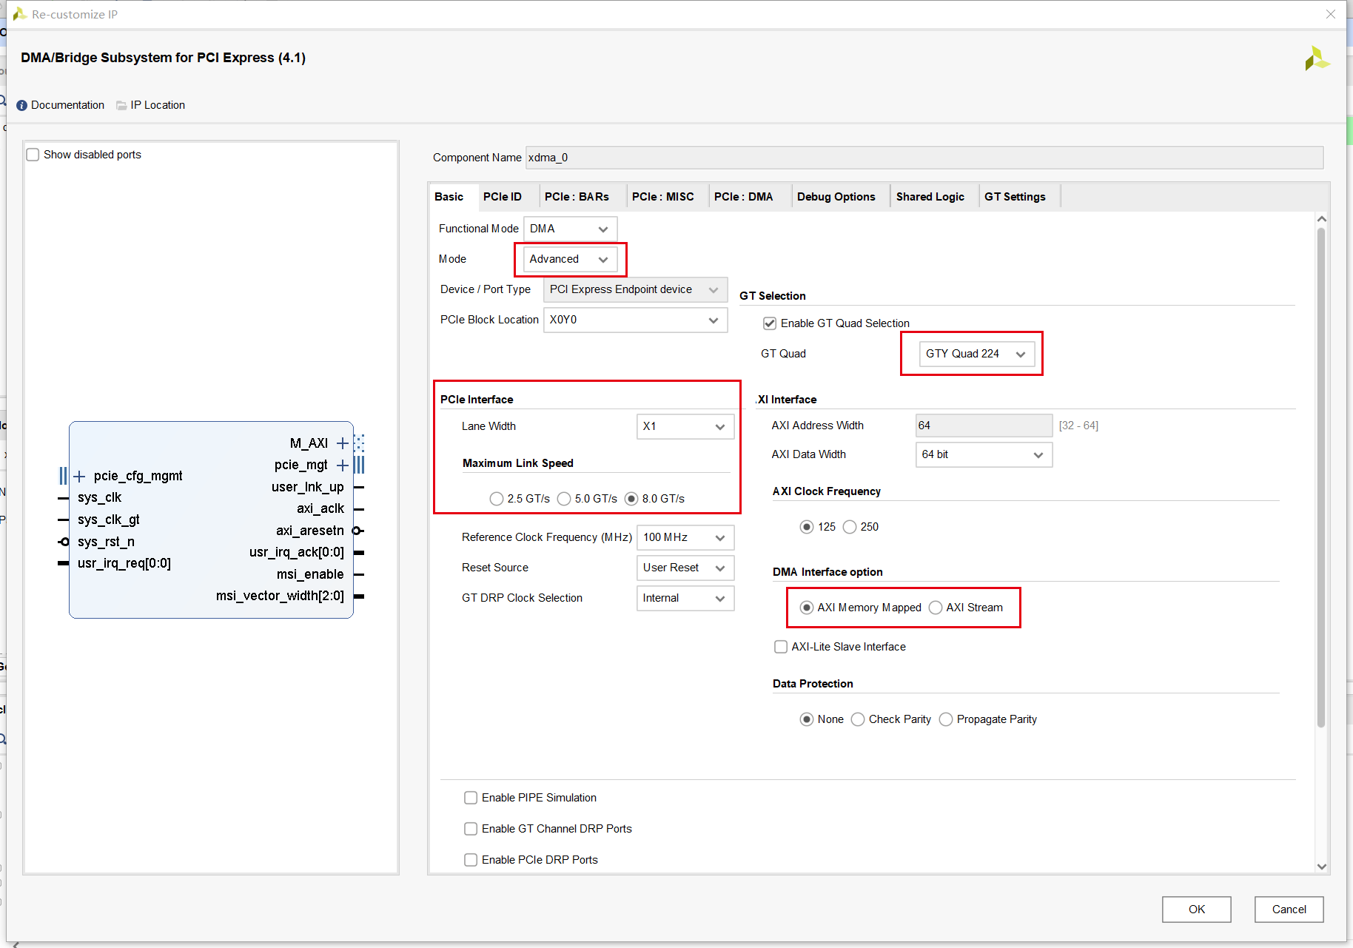Screen dimensions: 1353x948
Task: Click the OK button
Action: (x=1196, y=910)
